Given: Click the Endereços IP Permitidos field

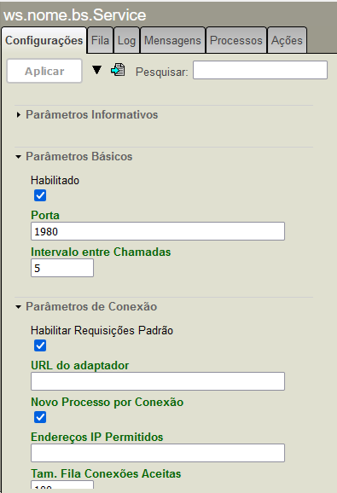Looking at the screenshot, I should [x=158, y=453].
